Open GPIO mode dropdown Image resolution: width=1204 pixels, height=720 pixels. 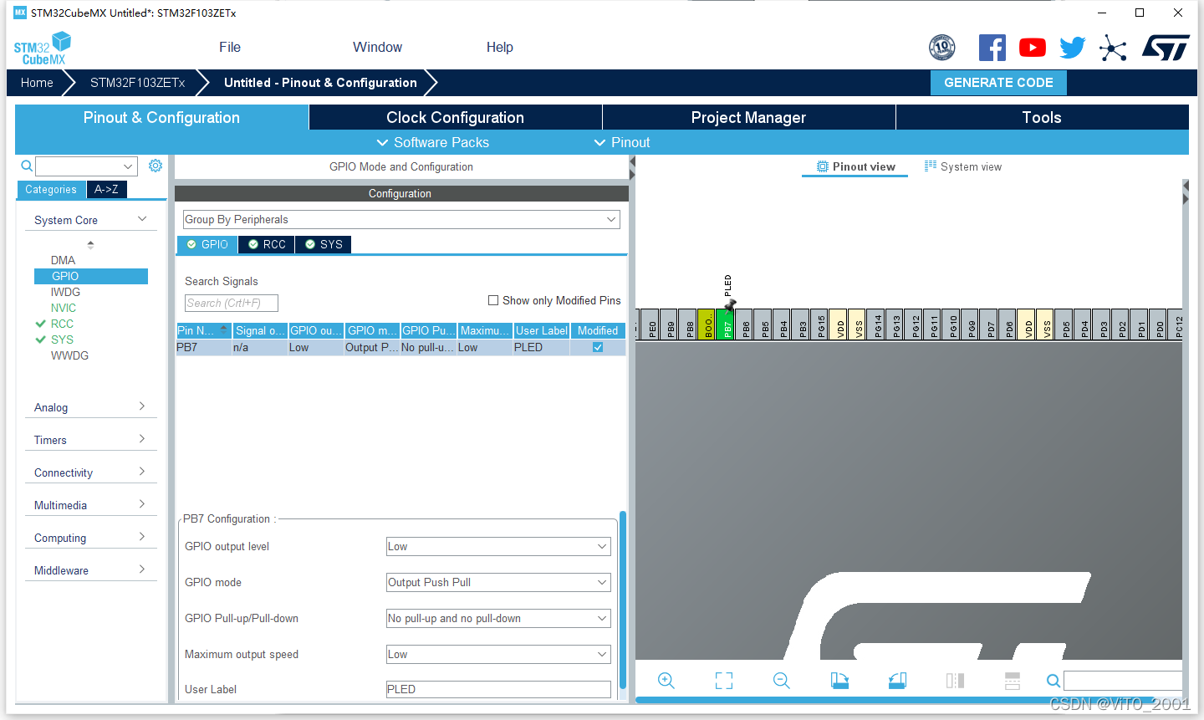coord(498,582)
